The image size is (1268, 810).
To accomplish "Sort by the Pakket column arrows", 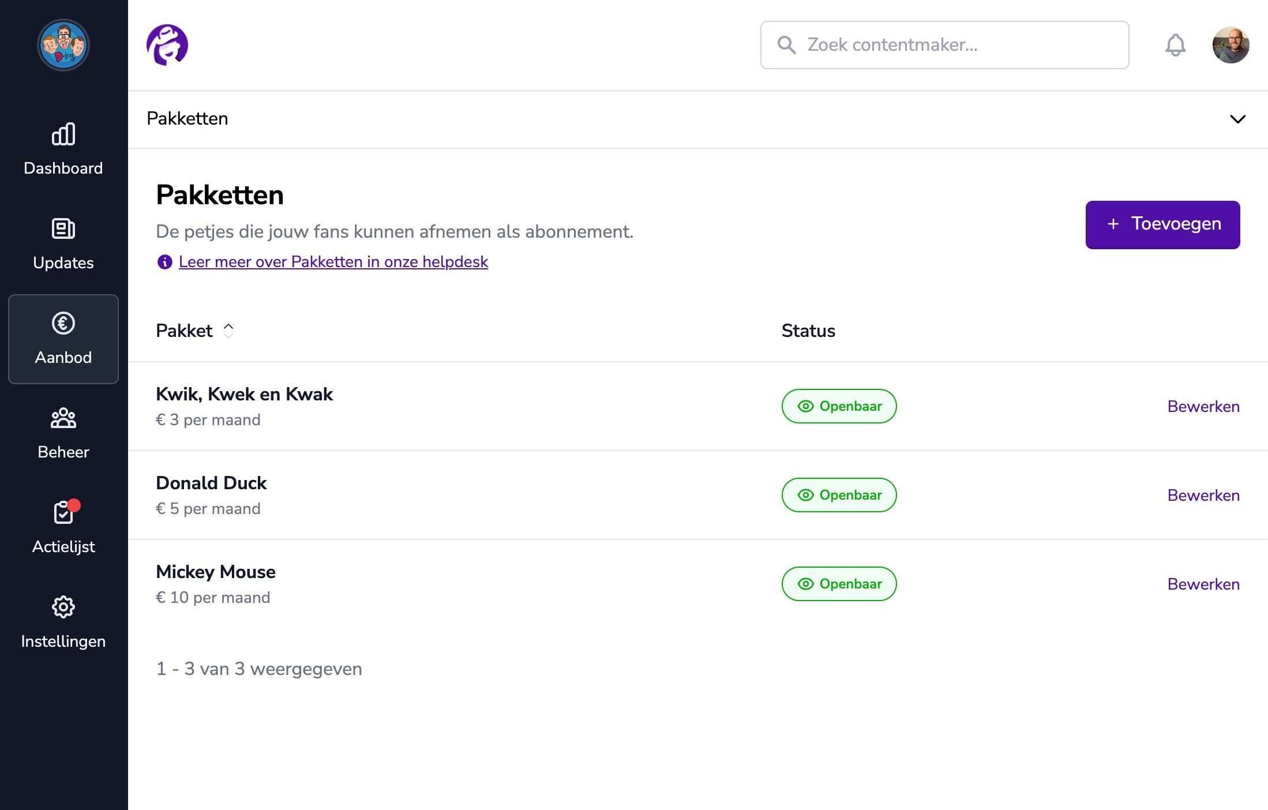I will pos(228,331).
